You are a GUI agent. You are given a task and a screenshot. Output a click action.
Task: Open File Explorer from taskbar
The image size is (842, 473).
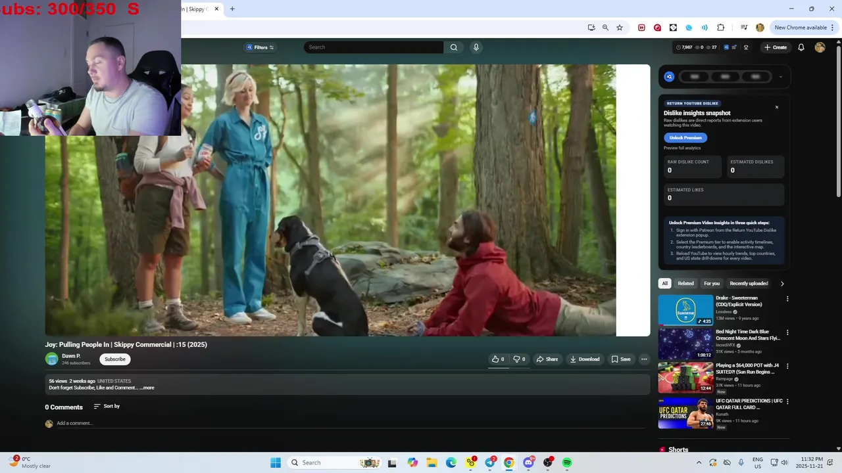(432, 462)
